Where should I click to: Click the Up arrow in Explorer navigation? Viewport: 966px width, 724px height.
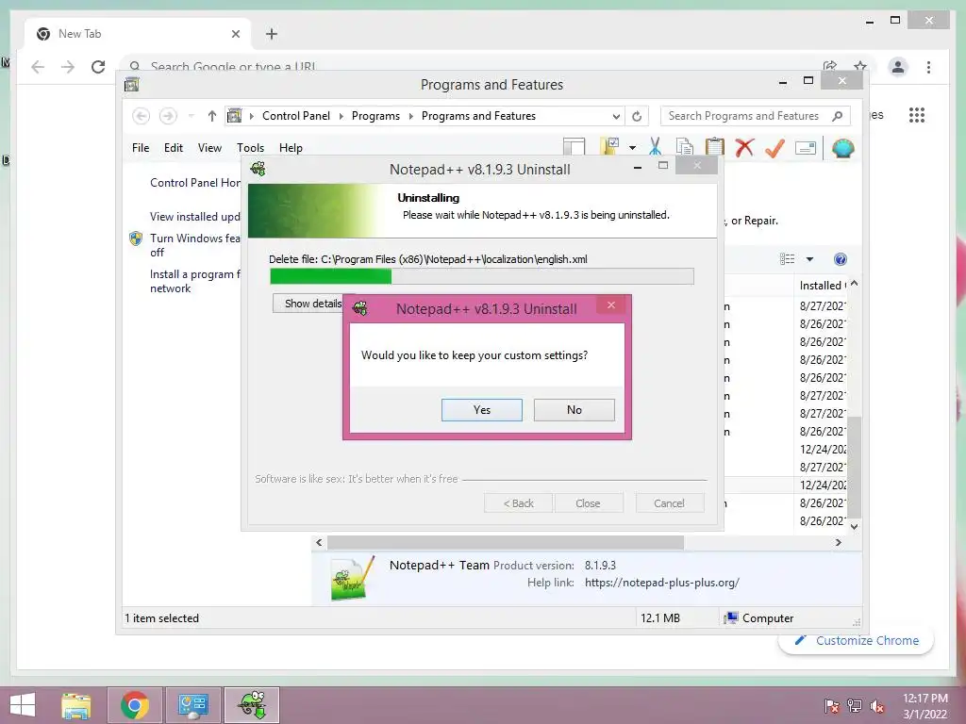tap(212, 116)
